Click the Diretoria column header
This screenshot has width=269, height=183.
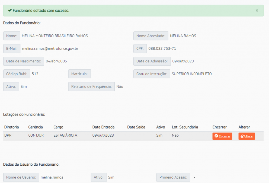[11, 127]
